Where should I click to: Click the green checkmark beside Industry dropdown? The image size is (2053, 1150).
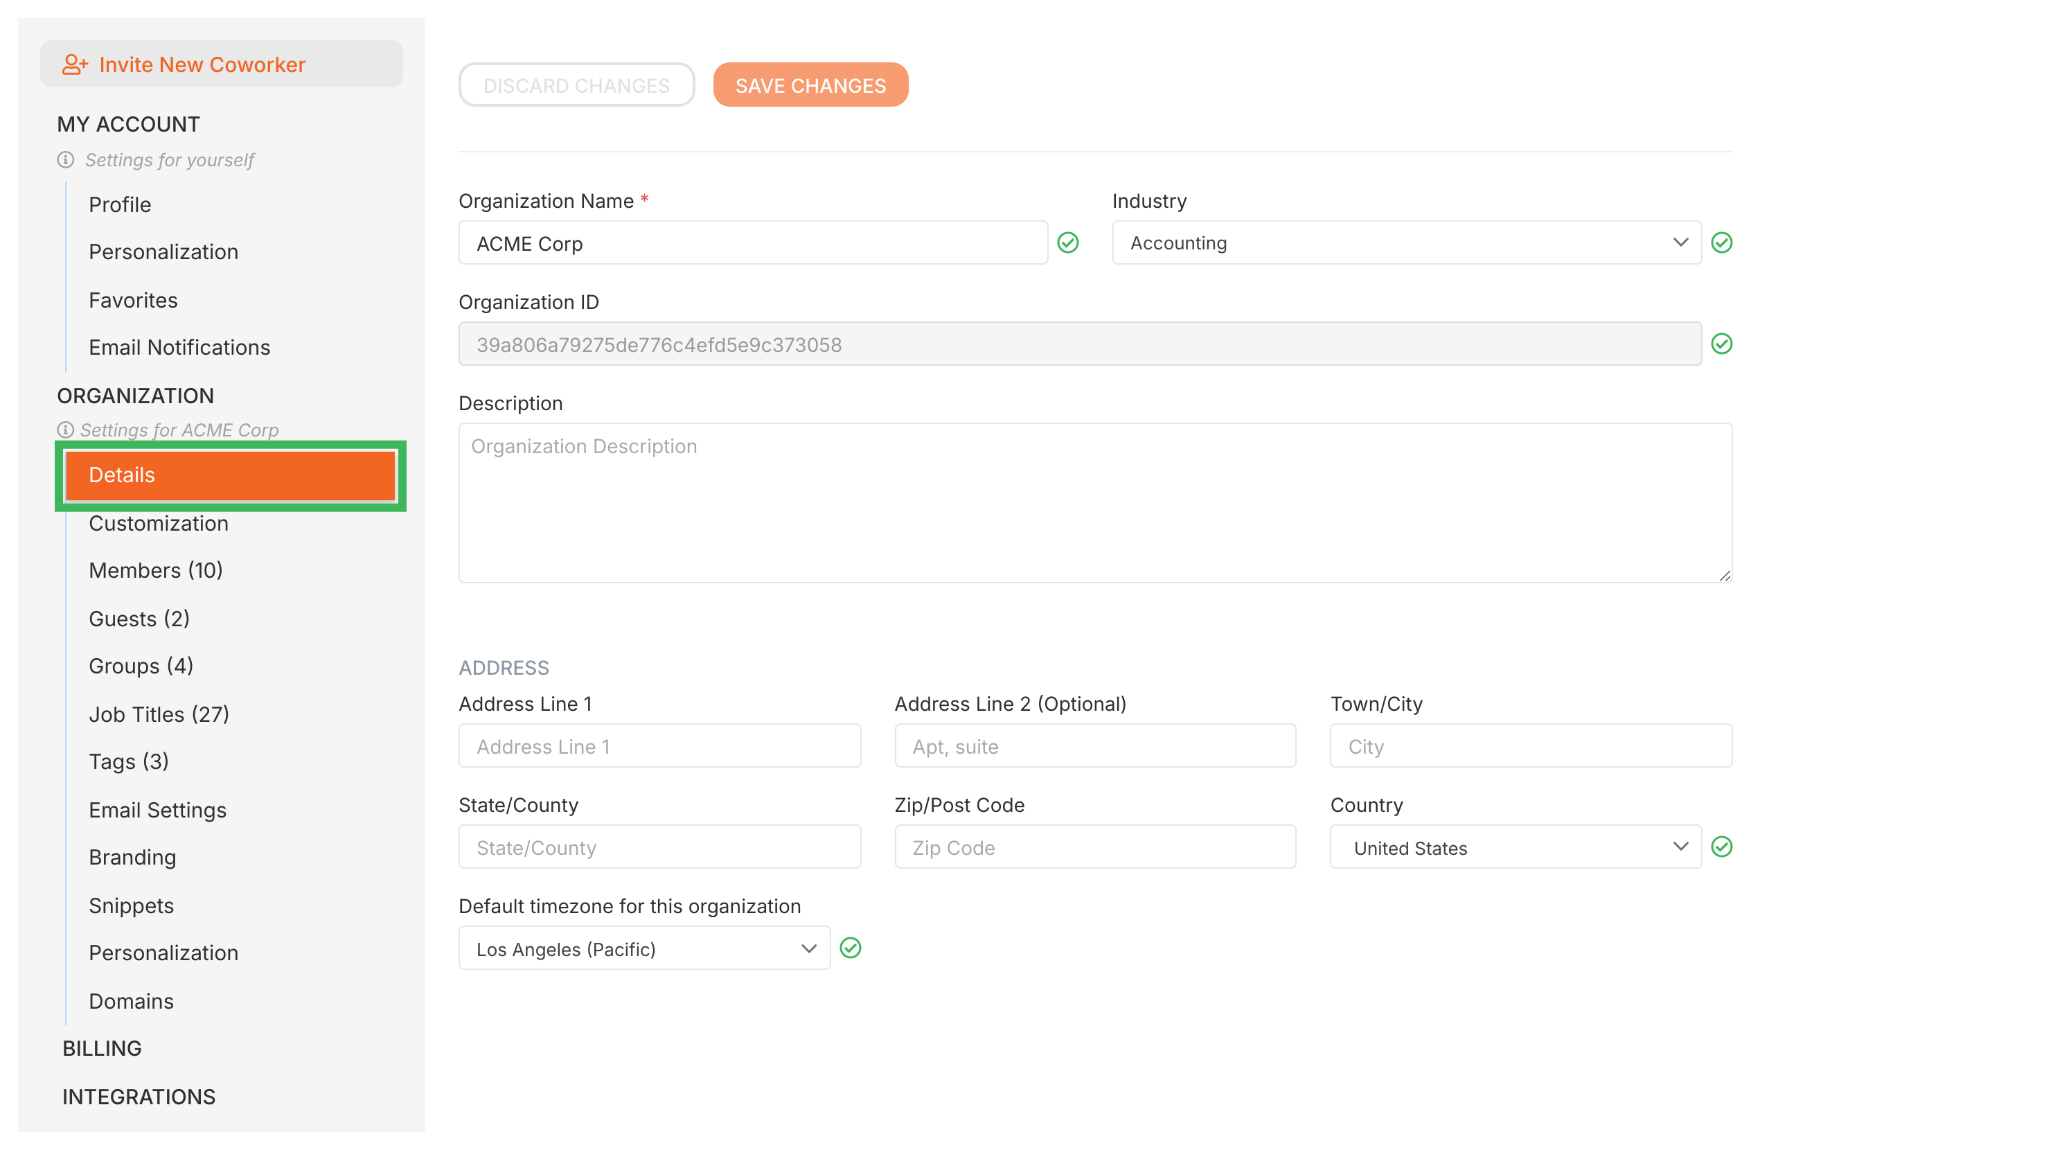(x=1722, y=243)
